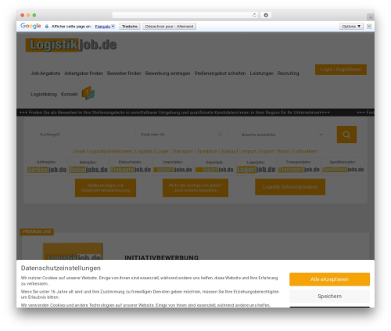The height and width of the screenshot is (331, 391).
Task: Follow the Bahn network link
Action: 283,151
